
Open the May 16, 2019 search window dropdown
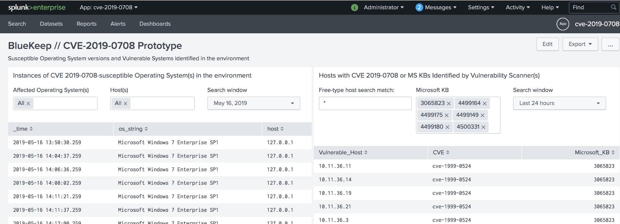pos(254,103)
